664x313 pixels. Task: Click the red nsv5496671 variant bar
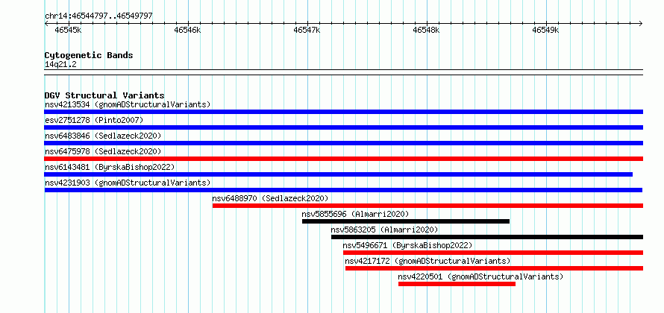click(493, 253)
